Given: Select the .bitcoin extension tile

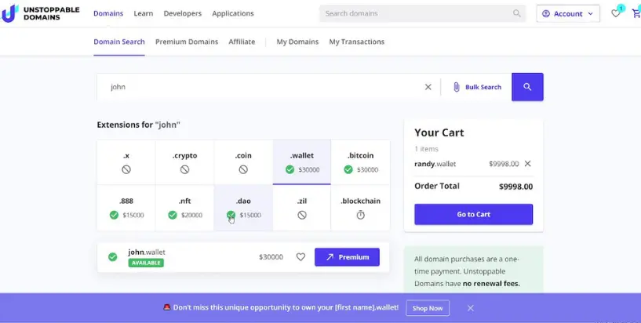Looking at the screenshot, I should [x=360, y=162].
